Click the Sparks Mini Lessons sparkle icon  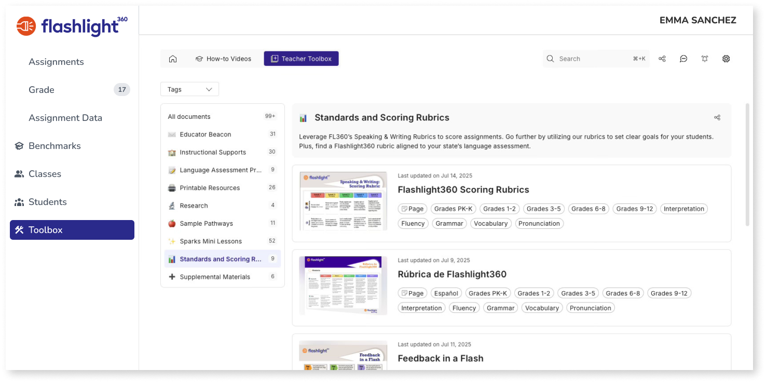pyautogui.click(x=172, y=241)
